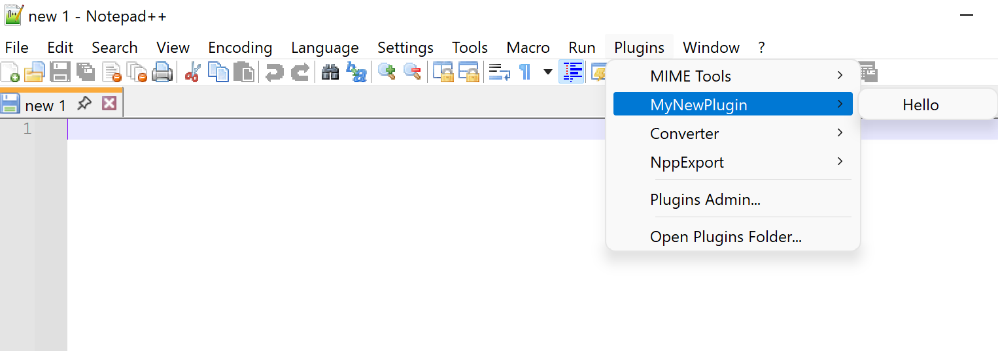Click the Paste clipboard icon
This screenshot has height=351, width=998.
tap(243, 72)
